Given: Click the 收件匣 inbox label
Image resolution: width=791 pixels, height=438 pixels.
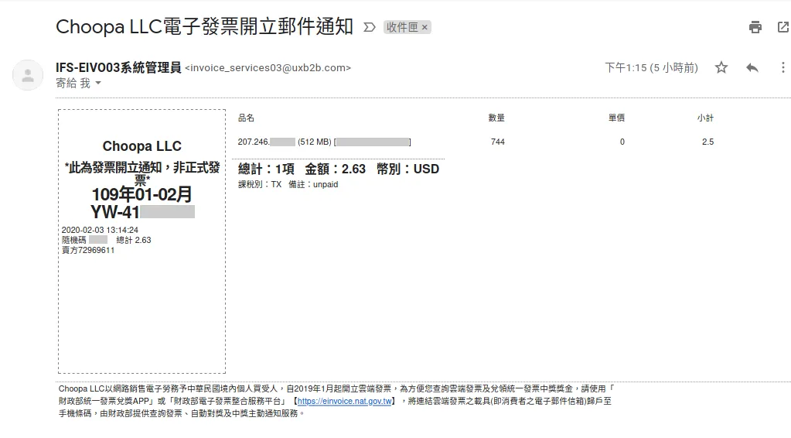Looking at the screenshot, I should pos(402,27).
